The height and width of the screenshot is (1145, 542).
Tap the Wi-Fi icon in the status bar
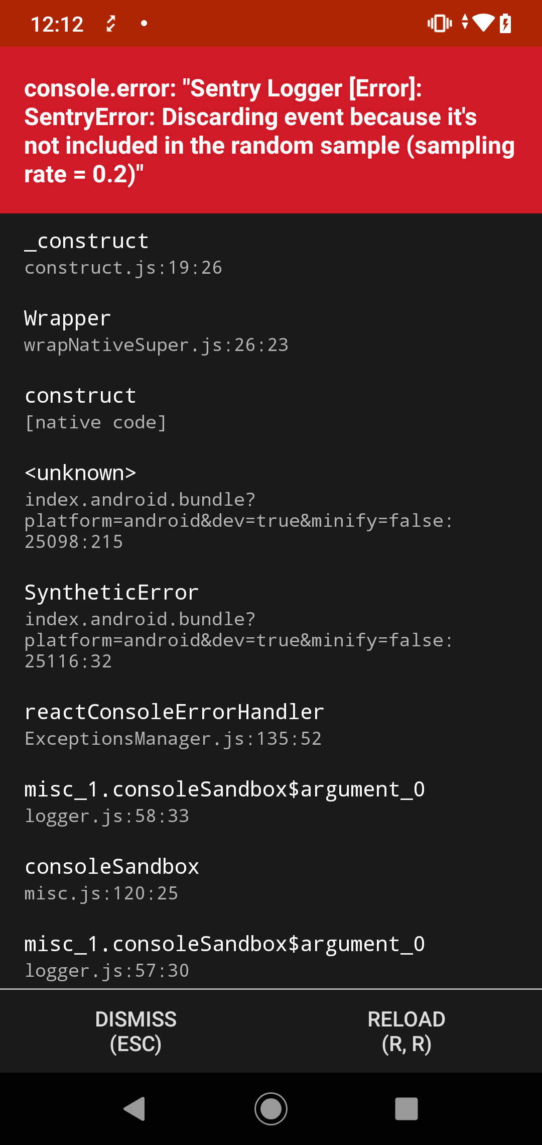pyautogui.click(x=483, y=23)
